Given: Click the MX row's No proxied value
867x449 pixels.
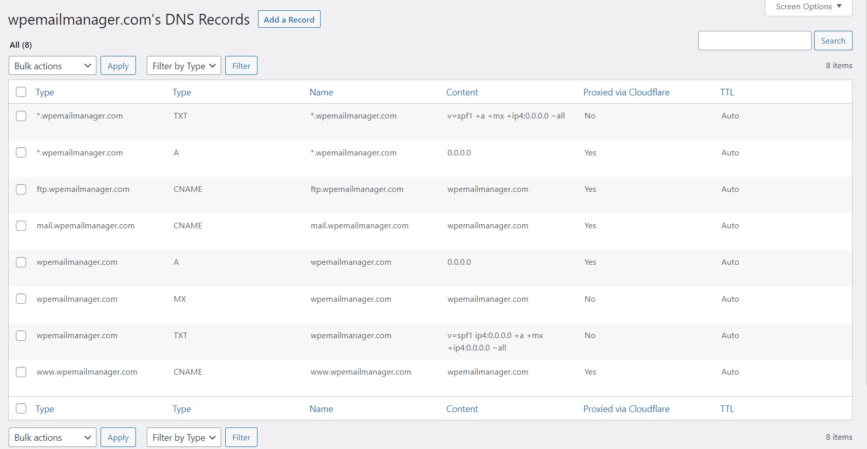Looking at the screenshot, I should (590, 299).
